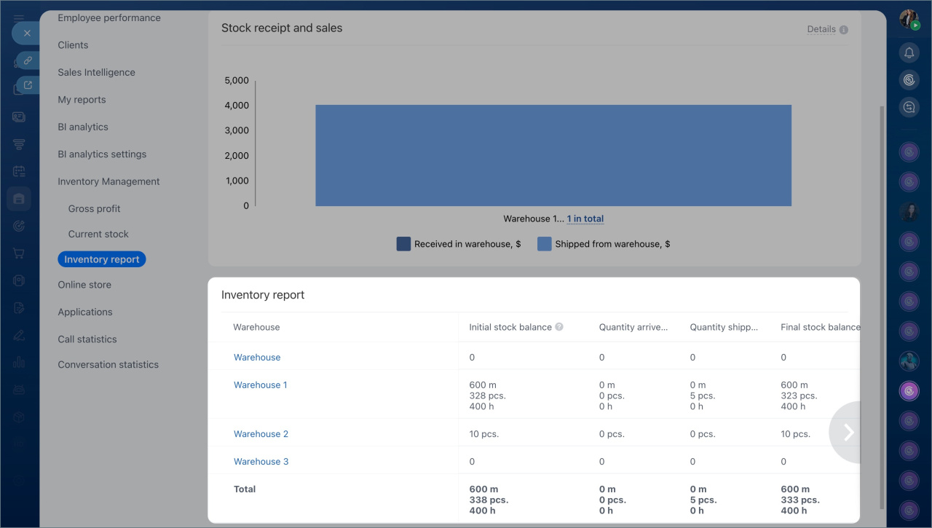
Task: Click the user profile avatar
Action: (909, 20)
